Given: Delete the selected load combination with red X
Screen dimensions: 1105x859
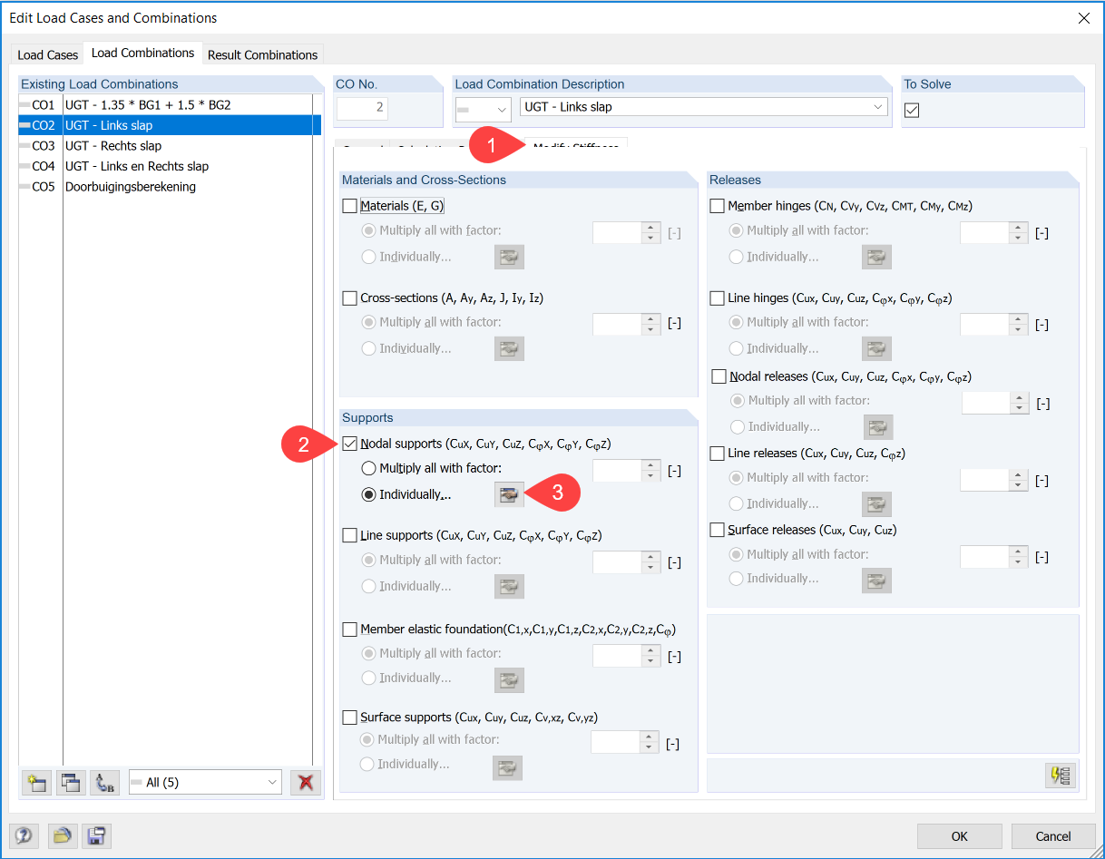Looking at the screenshot, I should 306,782.
